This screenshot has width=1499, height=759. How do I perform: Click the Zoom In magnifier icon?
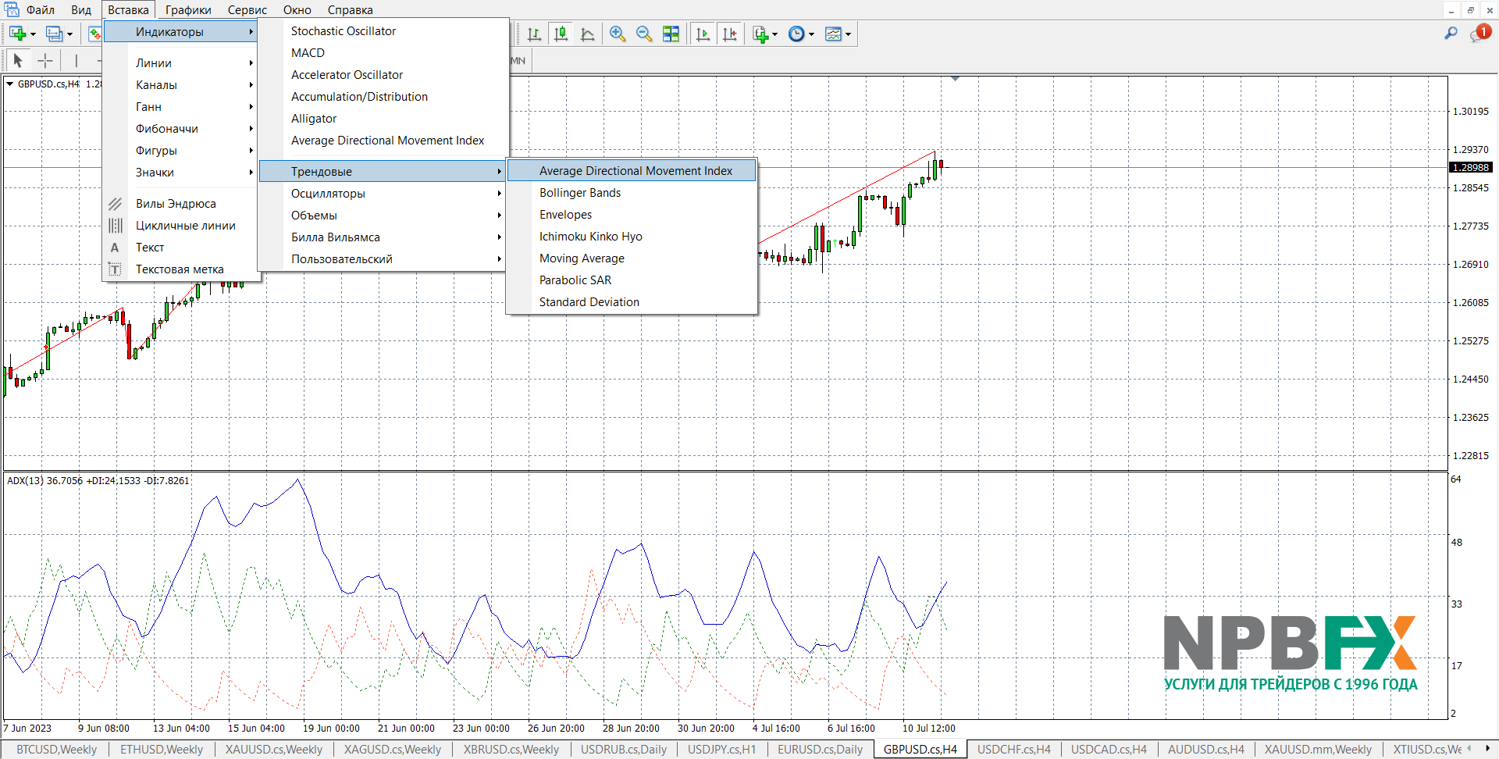[x=618, y=34]
